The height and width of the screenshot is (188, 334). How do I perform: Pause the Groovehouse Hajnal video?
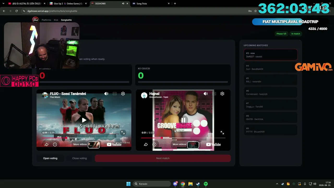tap(183, 120)
